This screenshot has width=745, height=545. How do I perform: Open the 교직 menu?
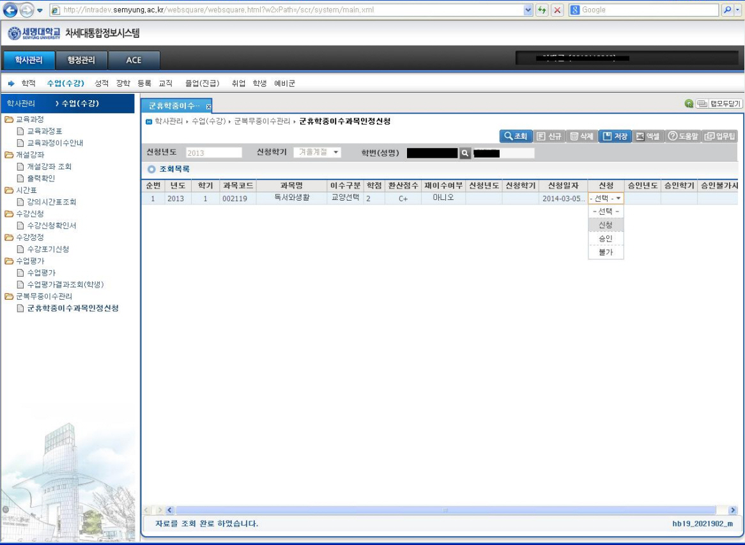pyautogui.click(x=165, y=84)
